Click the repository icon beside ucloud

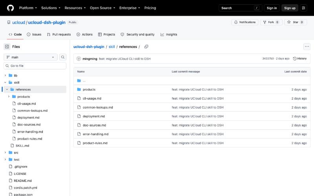point(9,22)
